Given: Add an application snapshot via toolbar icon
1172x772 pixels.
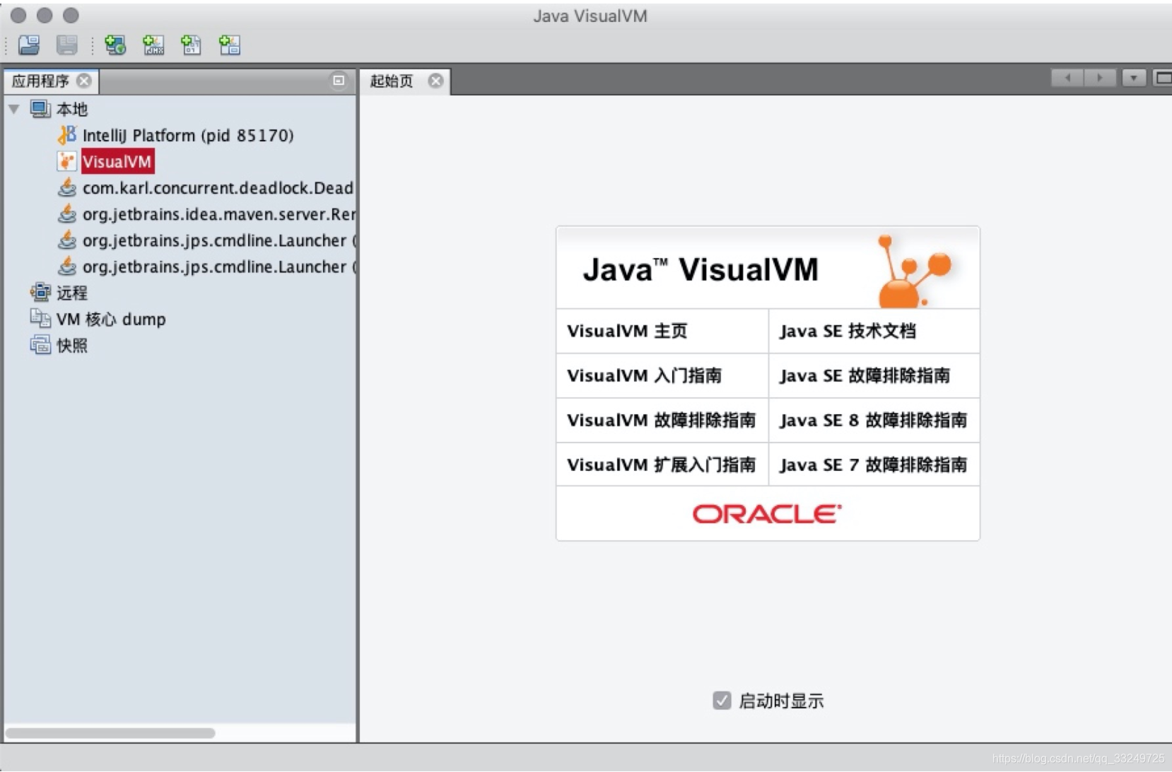Looking at the screenshot, I should coord(229,45).
